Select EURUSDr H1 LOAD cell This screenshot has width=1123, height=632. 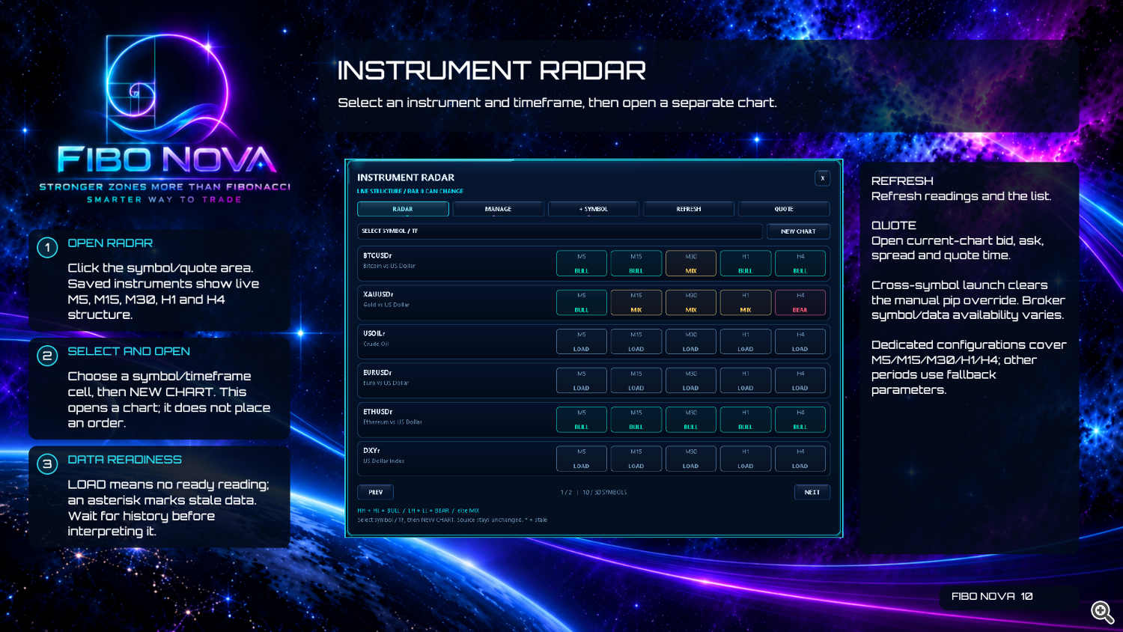746,380
